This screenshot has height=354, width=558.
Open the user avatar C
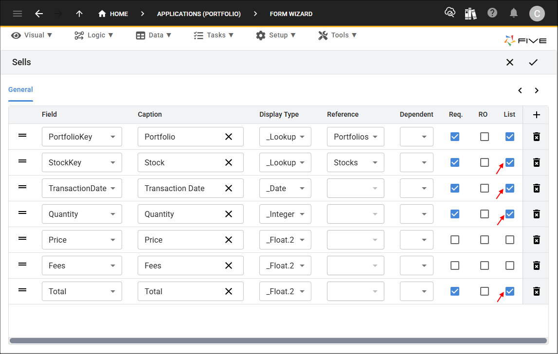tap(537, 14)
